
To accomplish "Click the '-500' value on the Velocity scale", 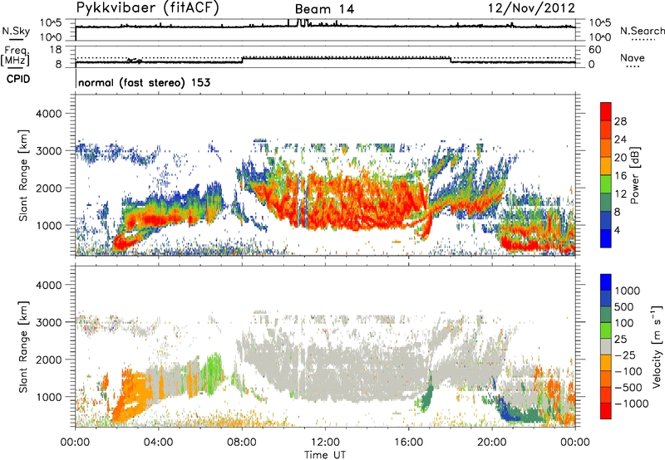I will [x=628, y=387].
